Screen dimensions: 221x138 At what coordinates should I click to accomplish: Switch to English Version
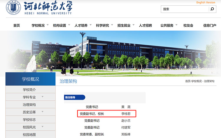(206, 2)
